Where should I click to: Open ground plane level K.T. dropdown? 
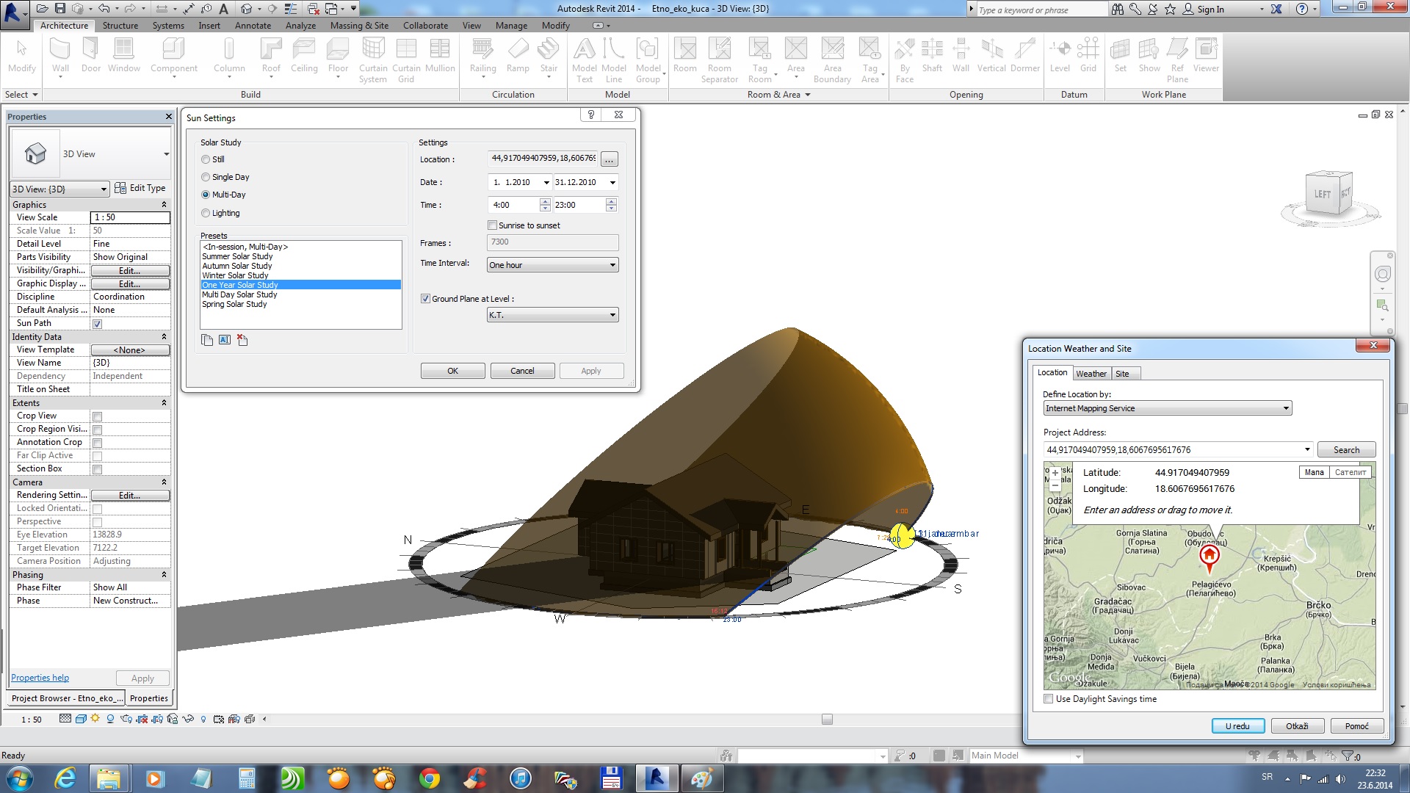tap(552, 315)
